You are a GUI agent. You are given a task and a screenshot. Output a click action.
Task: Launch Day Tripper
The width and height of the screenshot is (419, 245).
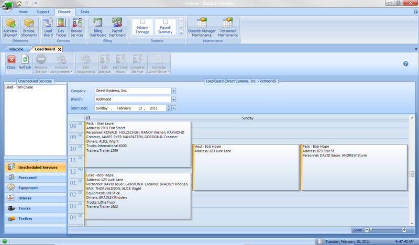pos(61,27)
